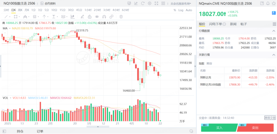Screen dimensions: 277x134
Task: Open the MA indicator dropdown arrow
Action: (x=10, y=28)
